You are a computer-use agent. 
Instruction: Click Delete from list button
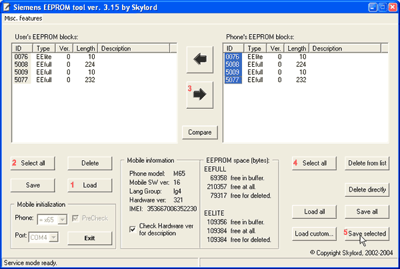click(x=367, y=163)
